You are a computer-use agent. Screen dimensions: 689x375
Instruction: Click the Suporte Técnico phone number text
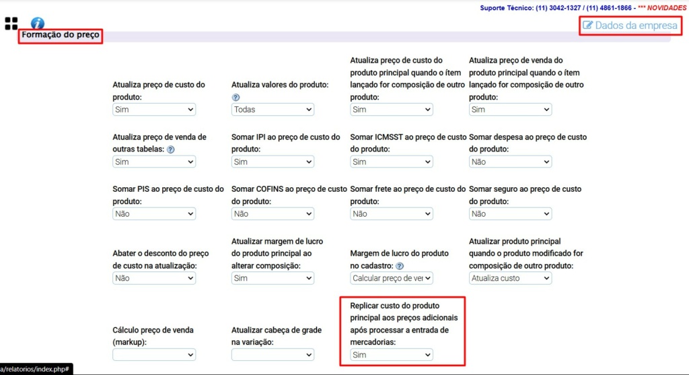556,8
